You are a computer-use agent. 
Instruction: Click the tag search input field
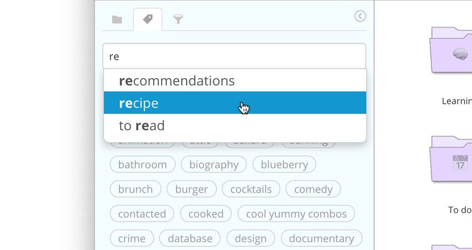coord(234,57)
